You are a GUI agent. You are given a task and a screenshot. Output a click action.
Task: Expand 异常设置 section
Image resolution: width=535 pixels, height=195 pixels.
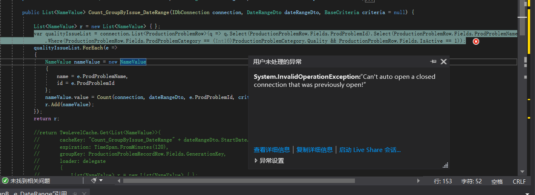coord(269,161)
